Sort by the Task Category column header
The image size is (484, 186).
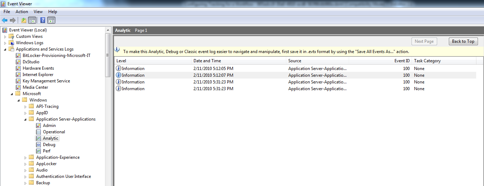(444, 61)
